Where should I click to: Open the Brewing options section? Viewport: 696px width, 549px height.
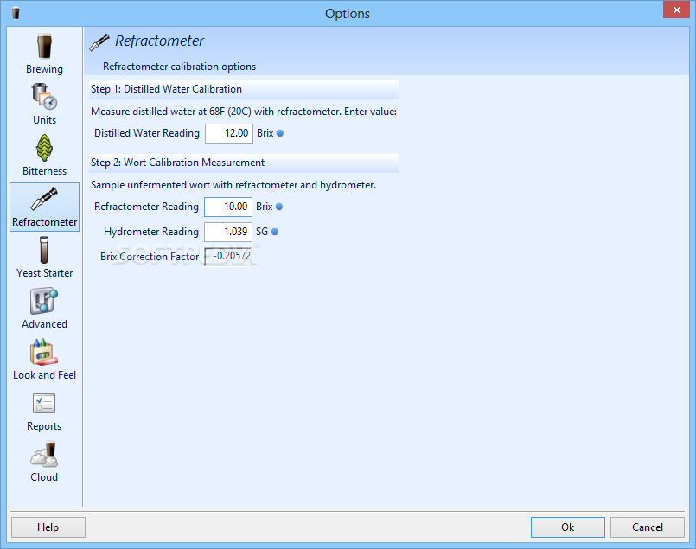(44, 54)
